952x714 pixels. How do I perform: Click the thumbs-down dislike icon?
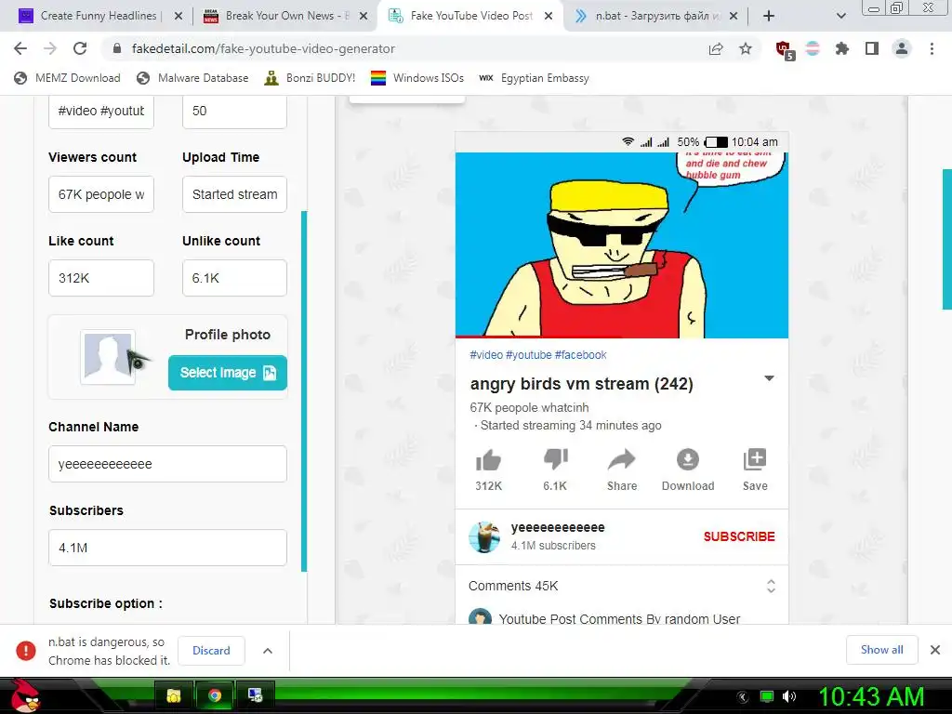(x=556, y=459)
